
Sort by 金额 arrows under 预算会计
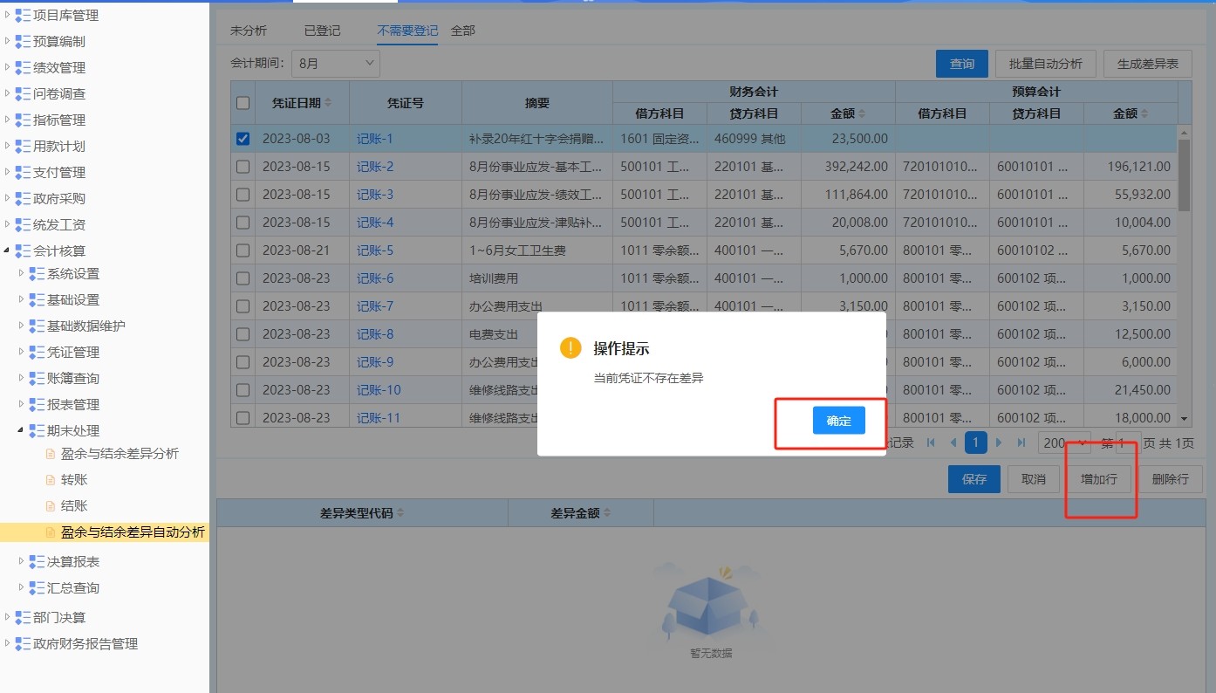click(x=1144, y=113)
